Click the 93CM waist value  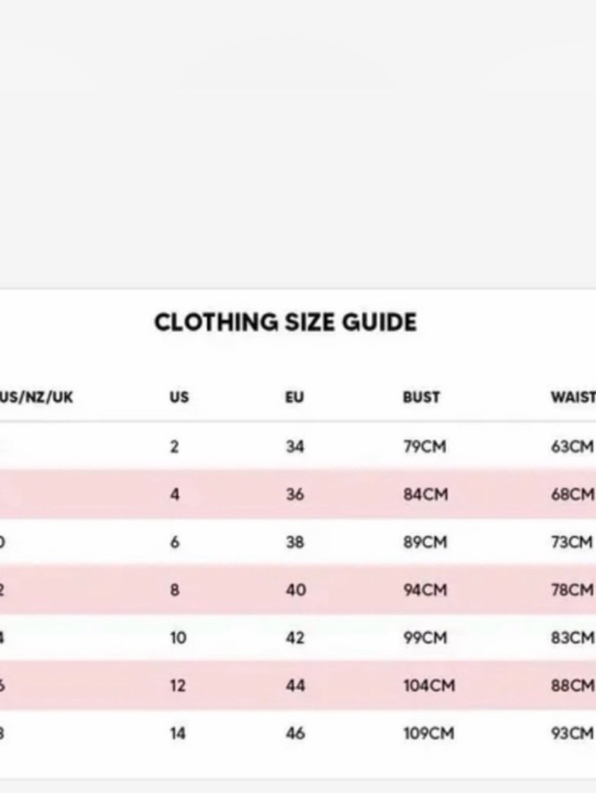573,733
